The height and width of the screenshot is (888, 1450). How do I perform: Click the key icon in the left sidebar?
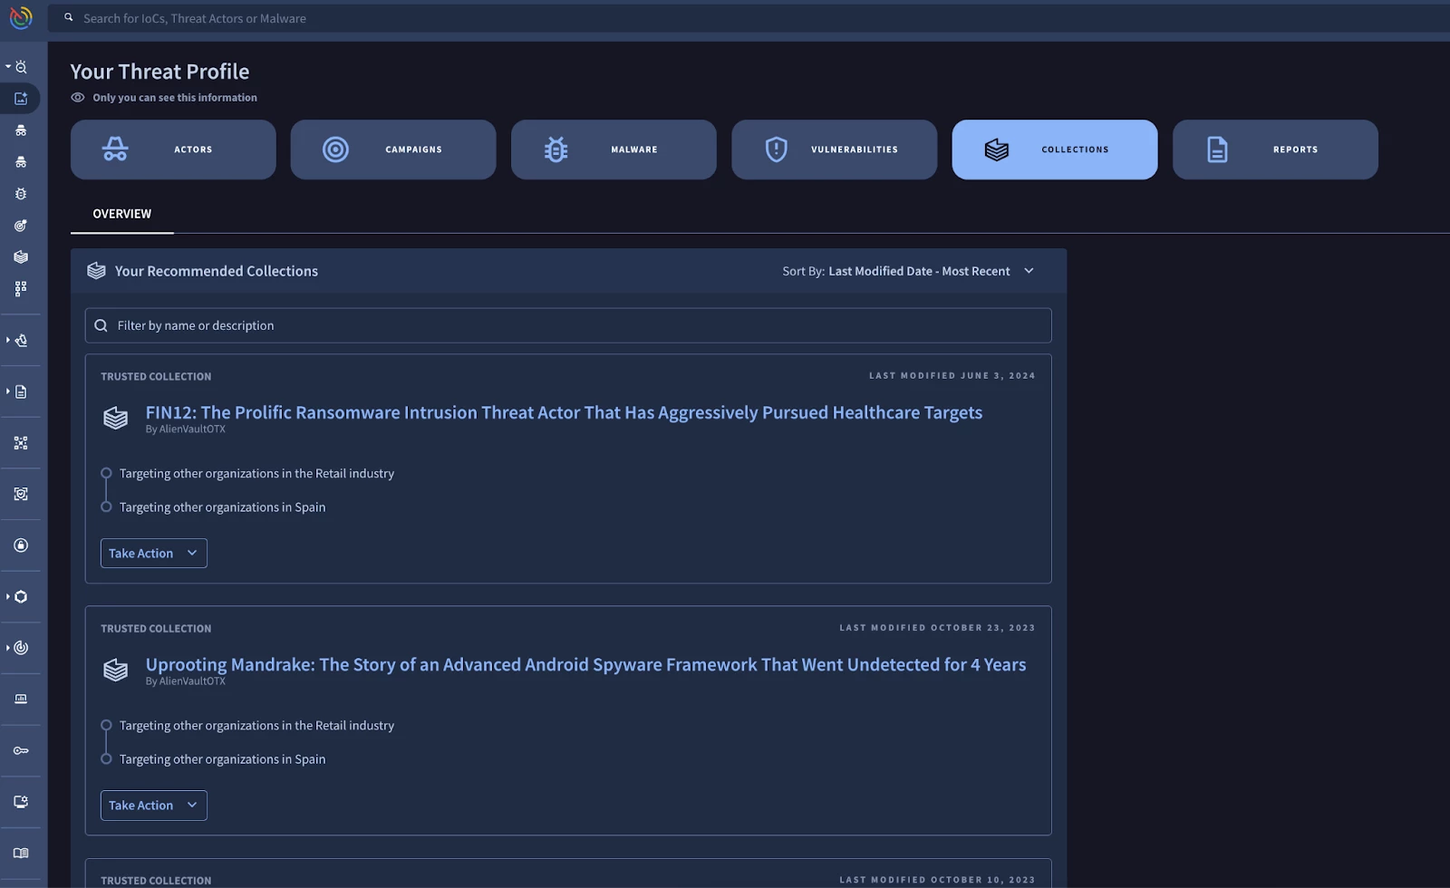(21, 750)
